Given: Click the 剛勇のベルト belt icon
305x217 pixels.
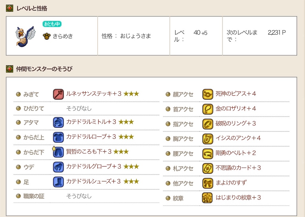Looking at the screenshot, I should [208, 154].
